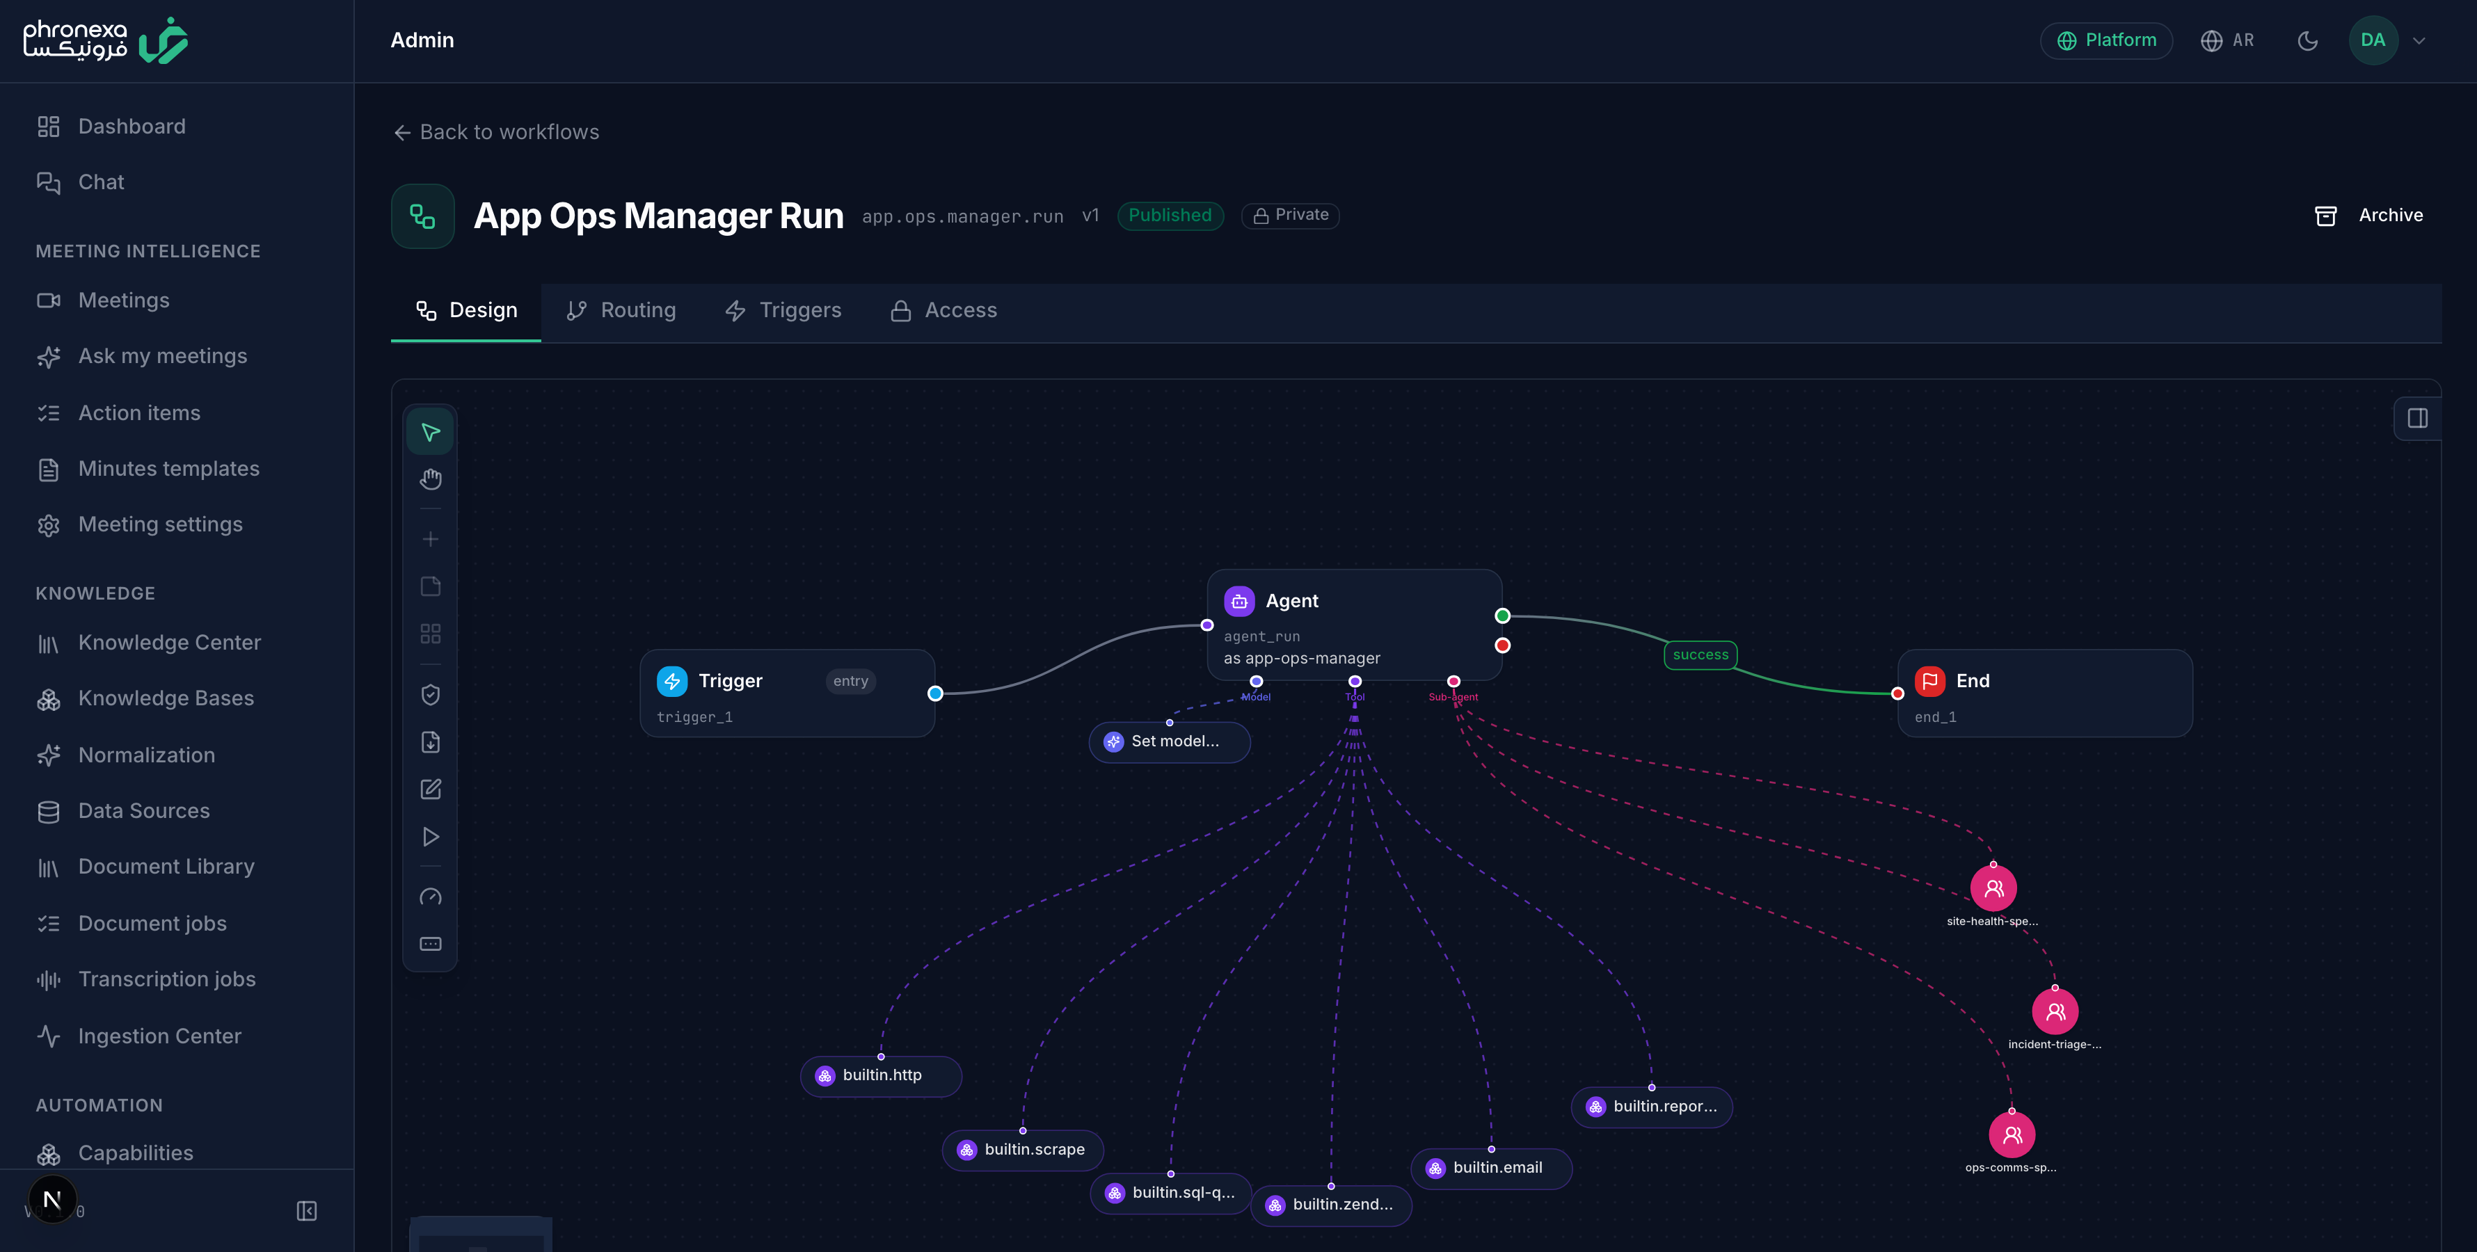This screenshot has height=1252, width=2477.
Task: Click the Platform scope button
Action: click(x=2106, y=40)
